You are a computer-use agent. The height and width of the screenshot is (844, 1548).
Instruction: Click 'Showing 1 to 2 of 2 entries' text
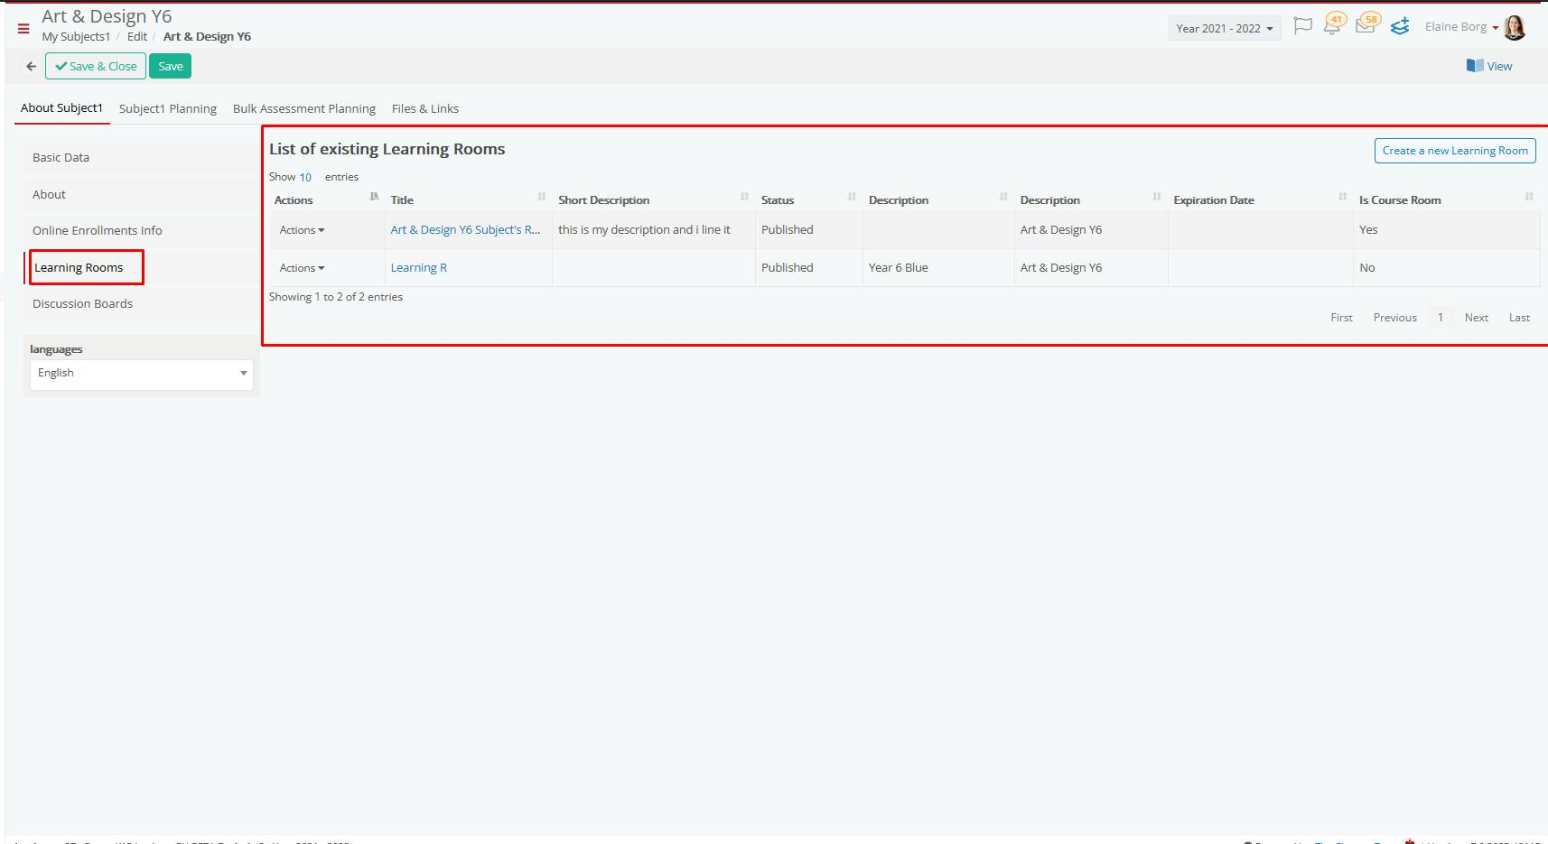[336, 297]
